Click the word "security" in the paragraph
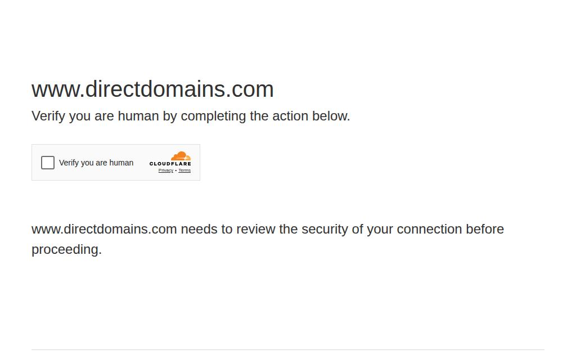The width and height of the screenshot is (576, 354). click(325, 230)
